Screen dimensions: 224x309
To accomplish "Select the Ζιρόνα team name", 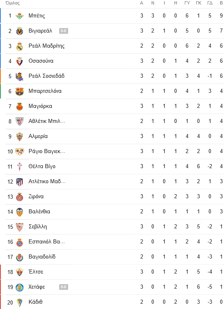I will (x=36, y=197).
